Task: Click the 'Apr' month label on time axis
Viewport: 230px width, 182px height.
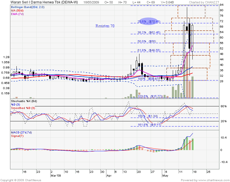Action: [x=109, y=176]
